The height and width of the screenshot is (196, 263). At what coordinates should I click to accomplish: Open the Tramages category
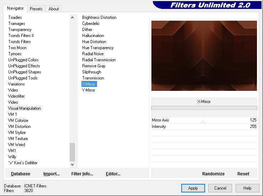(17, 24)
